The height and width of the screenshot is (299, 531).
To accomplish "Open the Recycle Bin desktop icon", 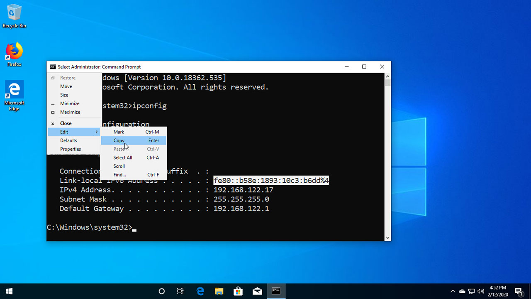I will (14, 17).
